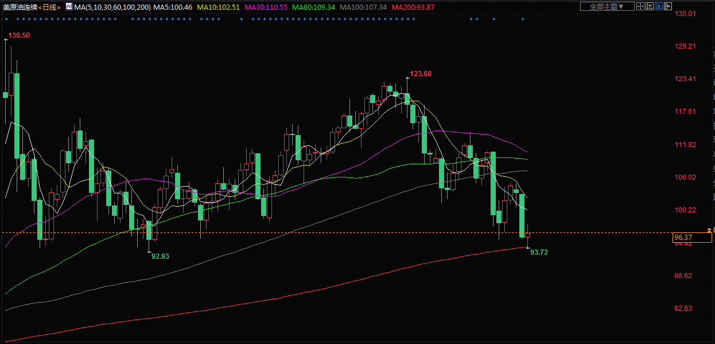Click the MA indicator chart icon
This screenshot has height=344, width=715.
pos(68,6)
